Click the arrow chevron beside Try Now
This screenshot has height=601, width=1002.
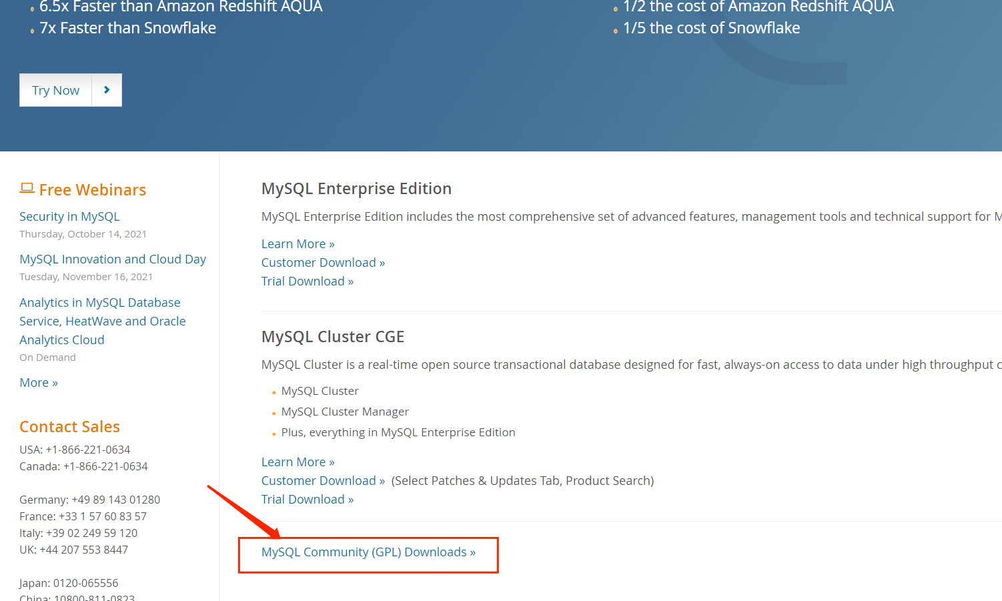tap(107, 90)
